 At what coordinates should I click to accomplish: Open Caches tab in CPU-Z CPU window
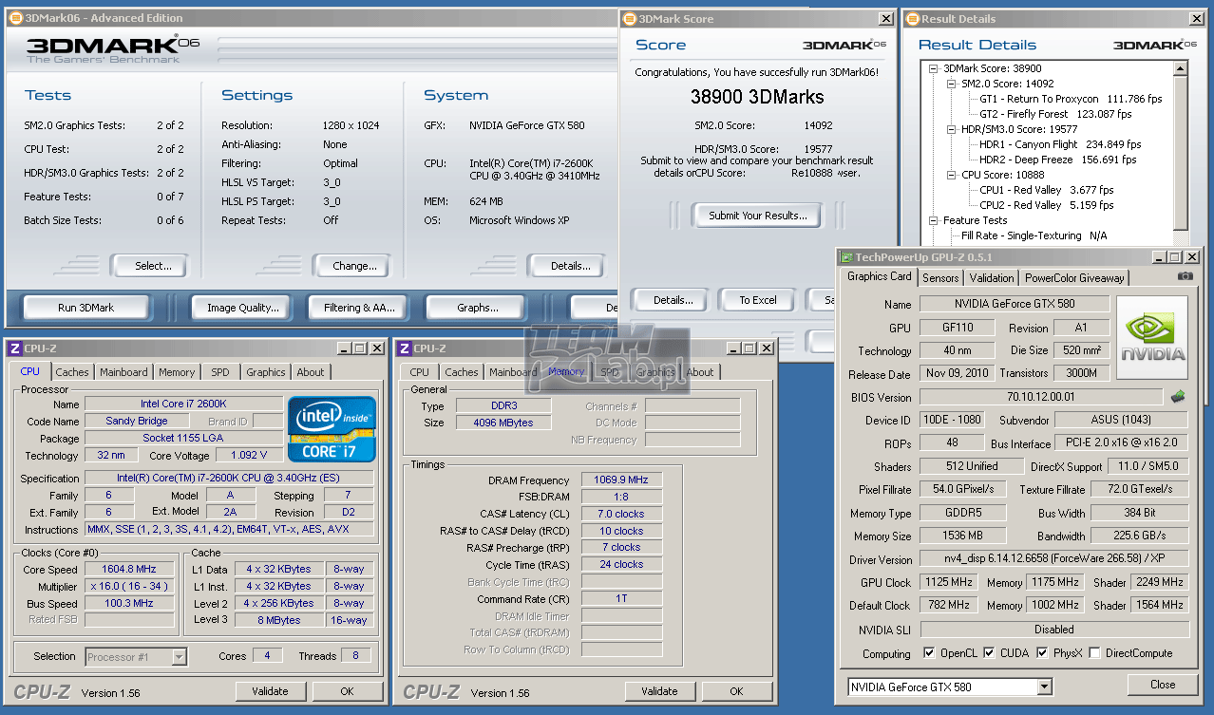click(x=71, y=372)
